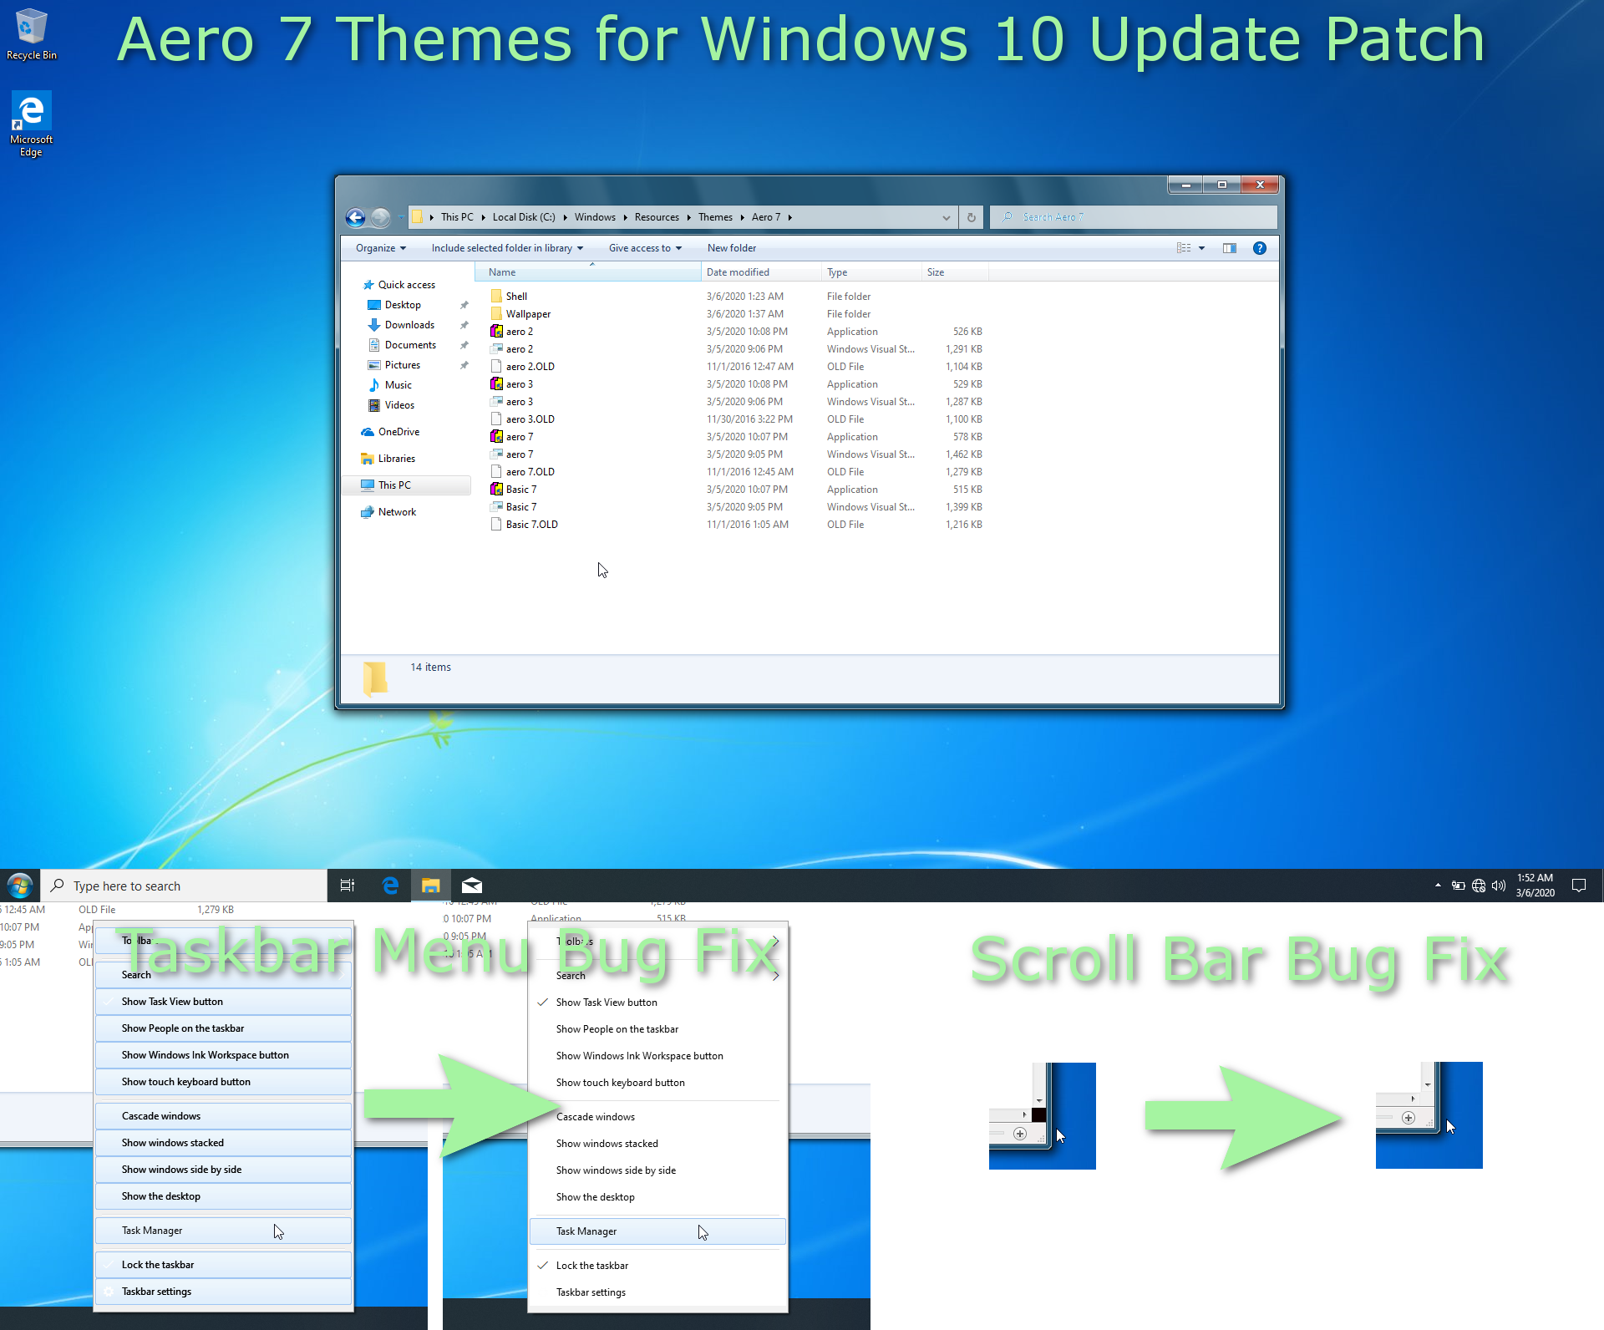Sort by Type column header
This screenshot has height=1330, width=1604.
tap(871, 272)
